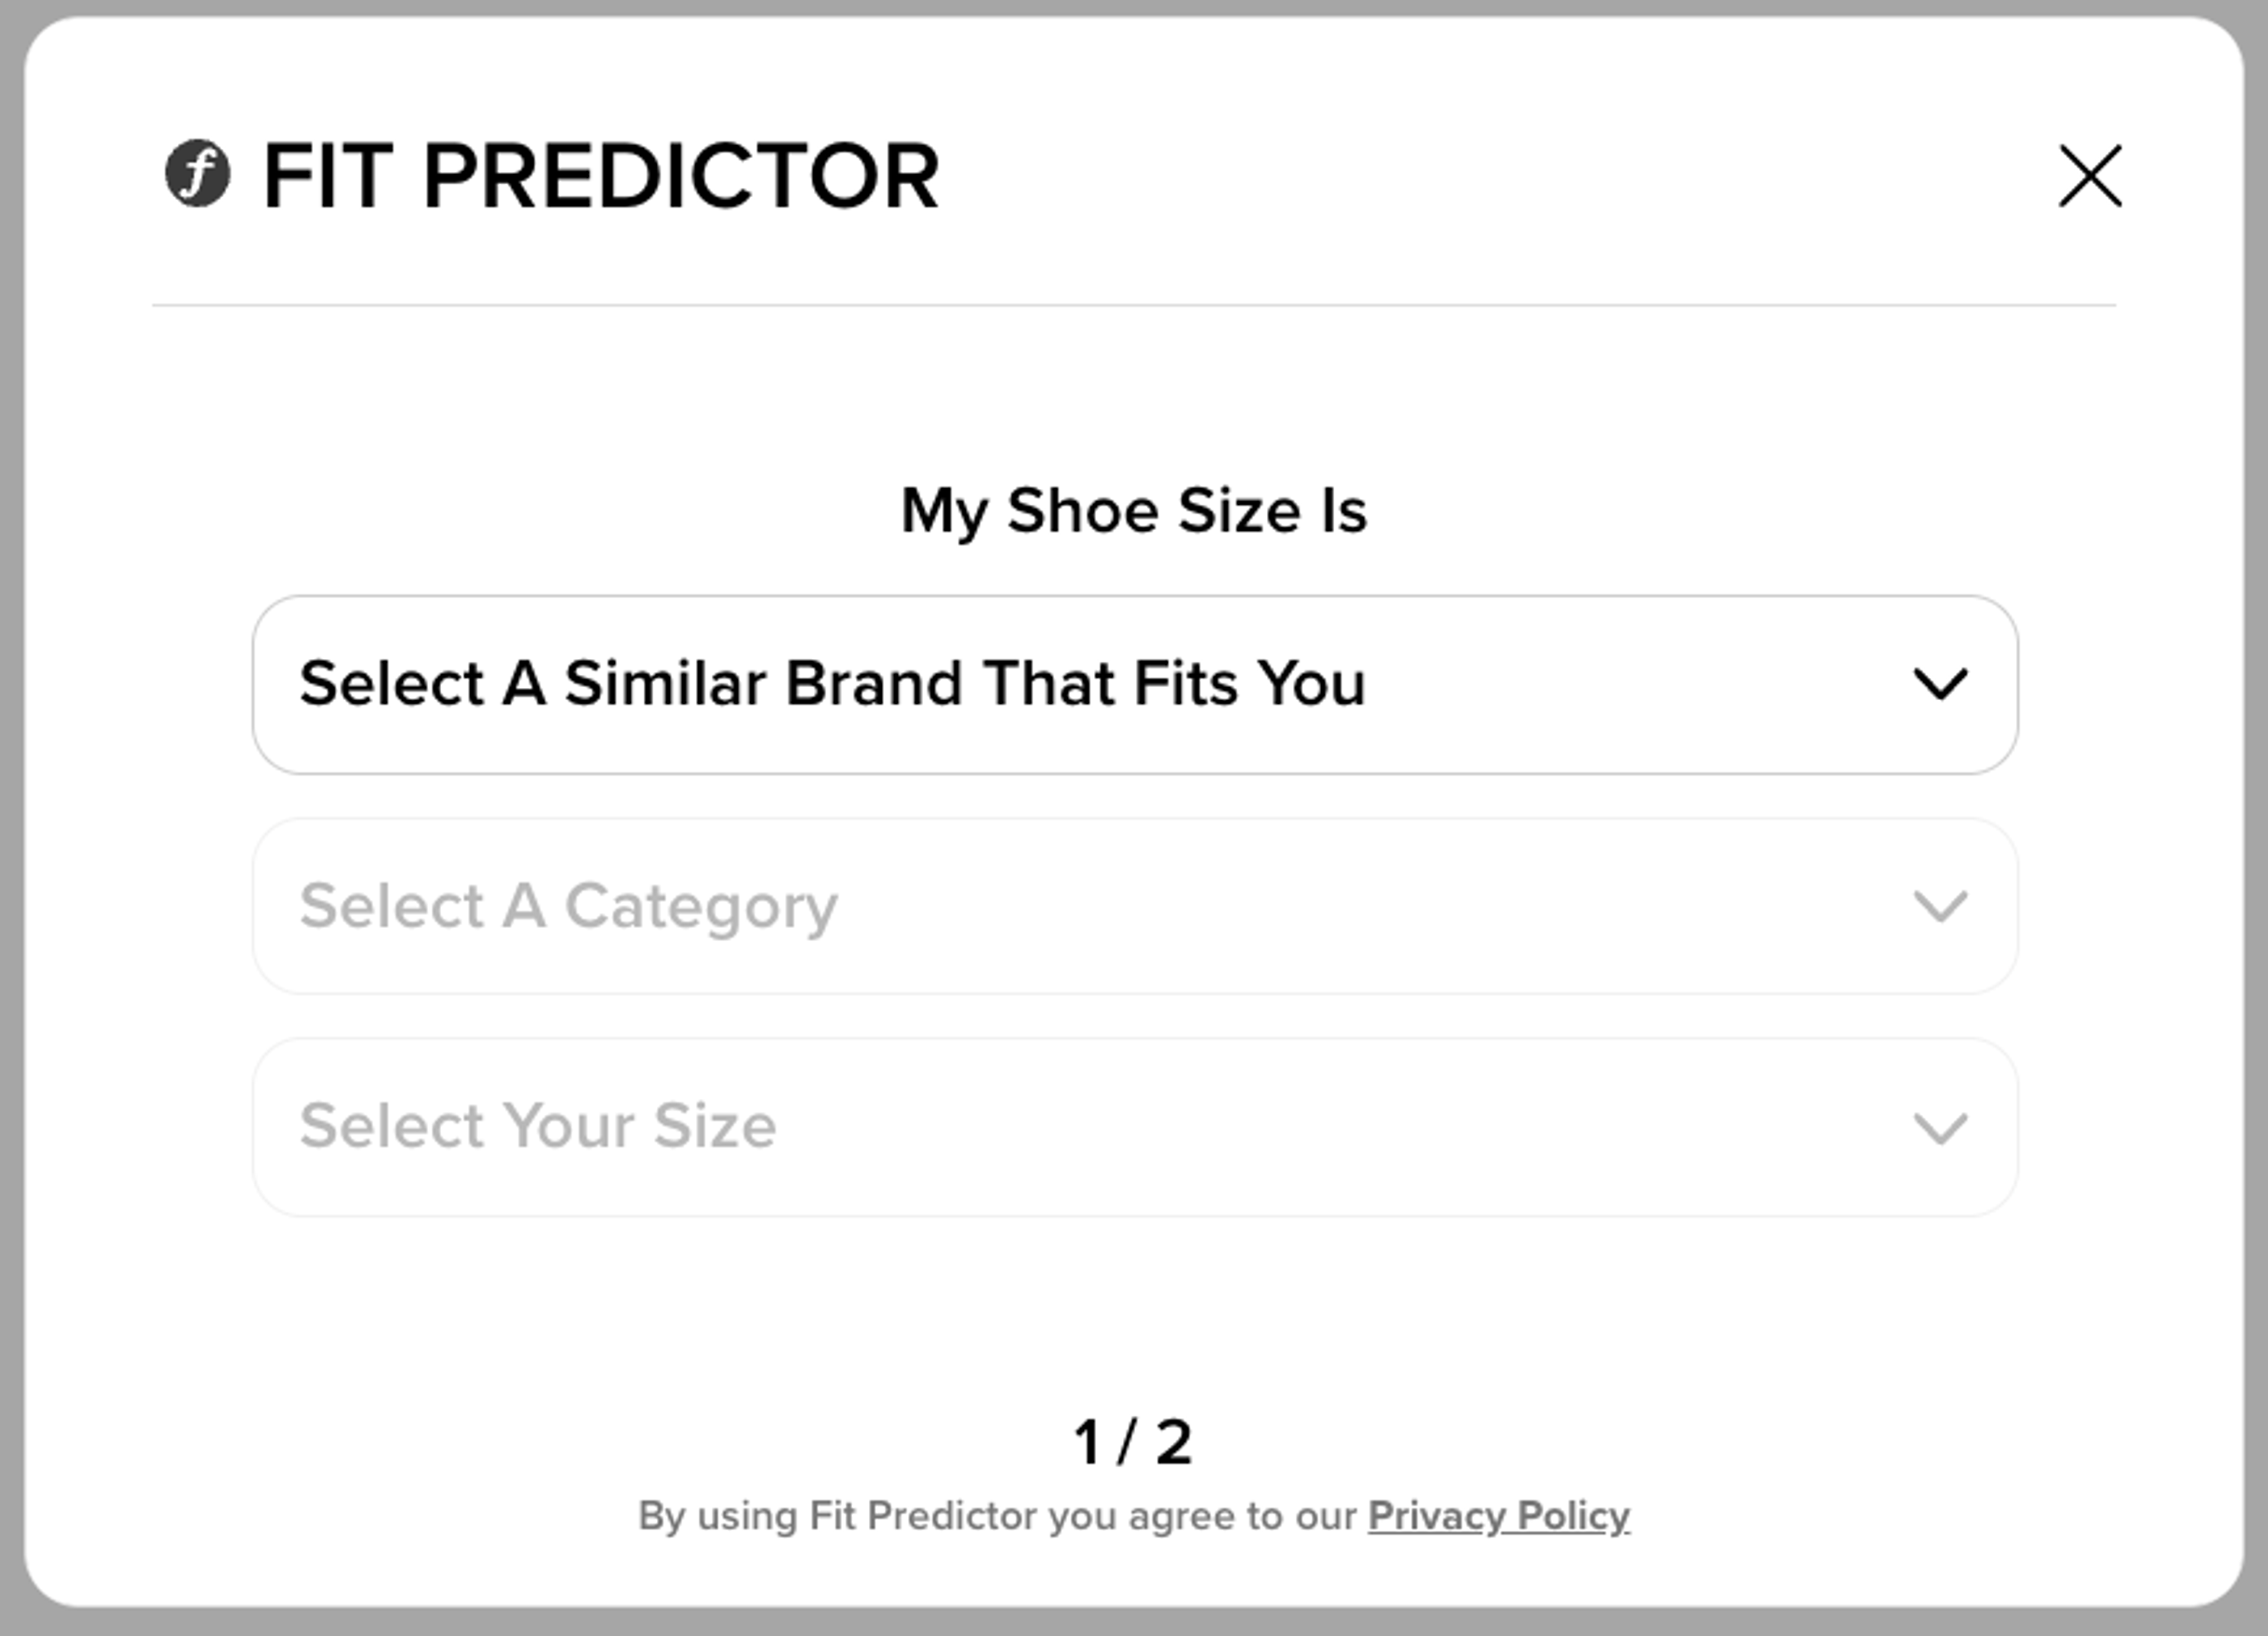Click the FIT PREDICTOR title text
2268x1636 pixels.
[600, 176]
